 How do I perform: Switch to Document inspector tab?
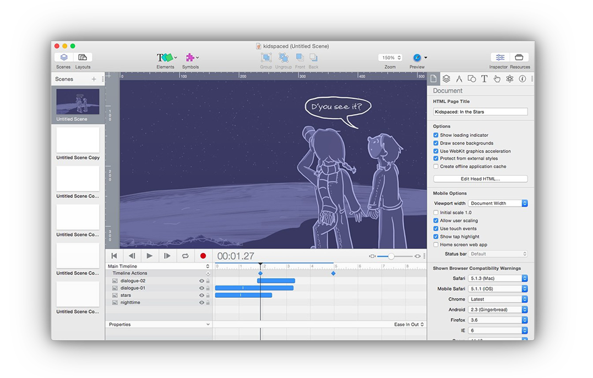(x=433, y=79)
